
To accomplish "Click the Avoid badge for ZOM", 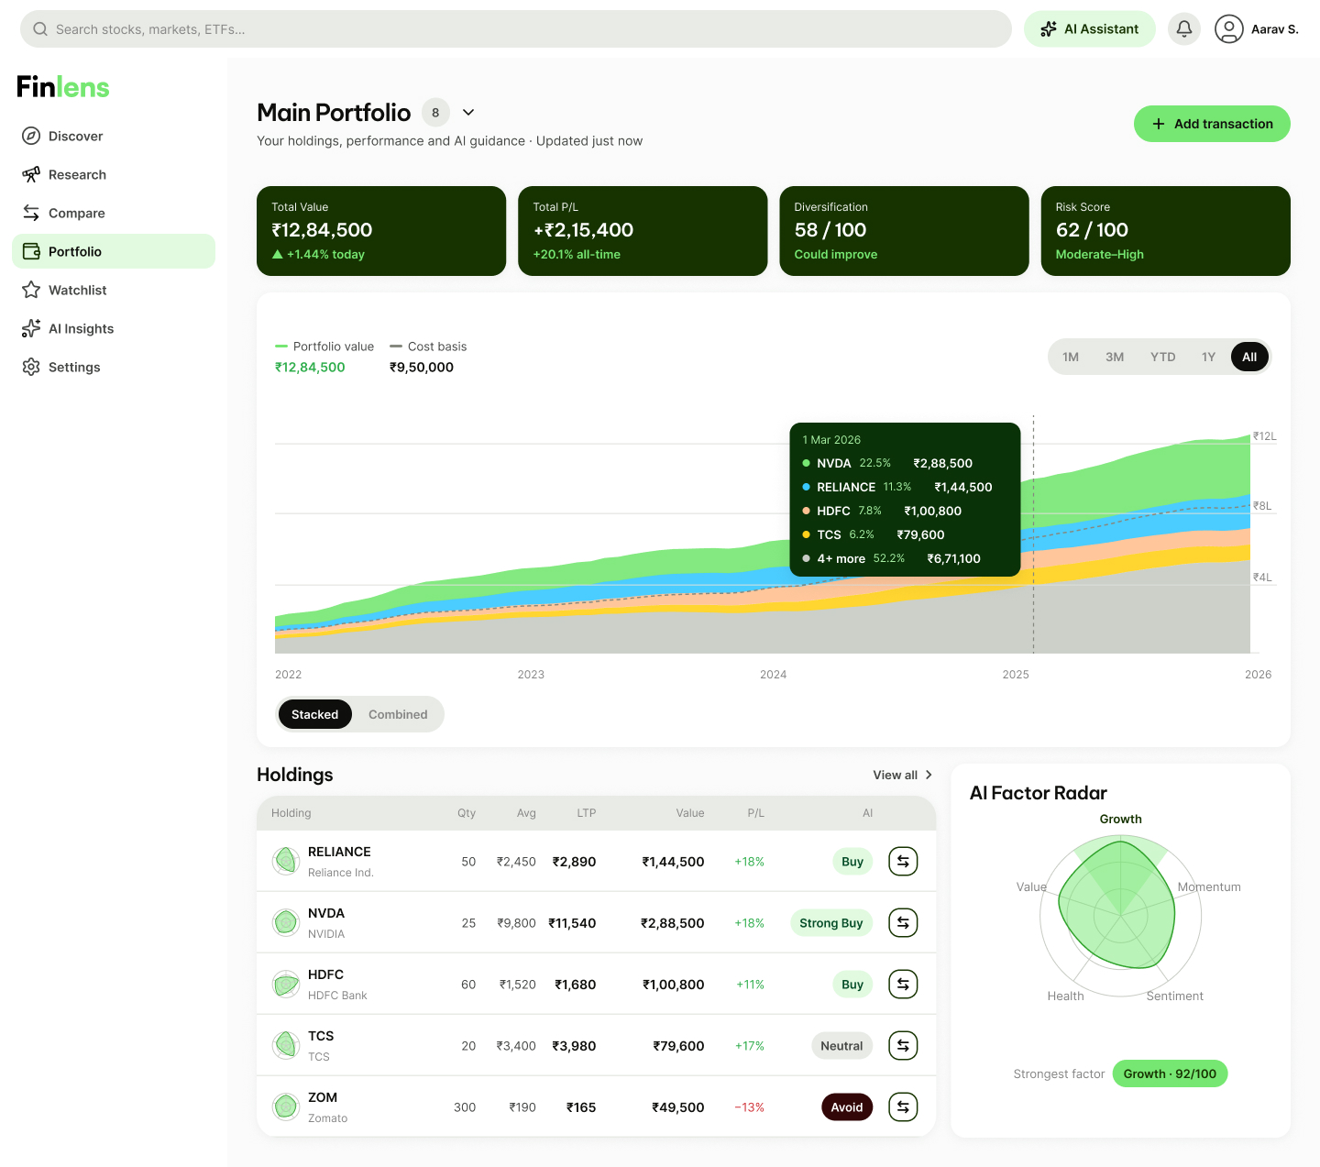I will coord(847,1107).
